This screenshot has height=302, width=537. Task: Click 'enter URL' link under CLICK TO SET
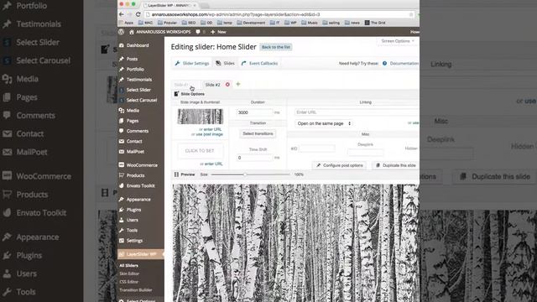click(214, 164)
